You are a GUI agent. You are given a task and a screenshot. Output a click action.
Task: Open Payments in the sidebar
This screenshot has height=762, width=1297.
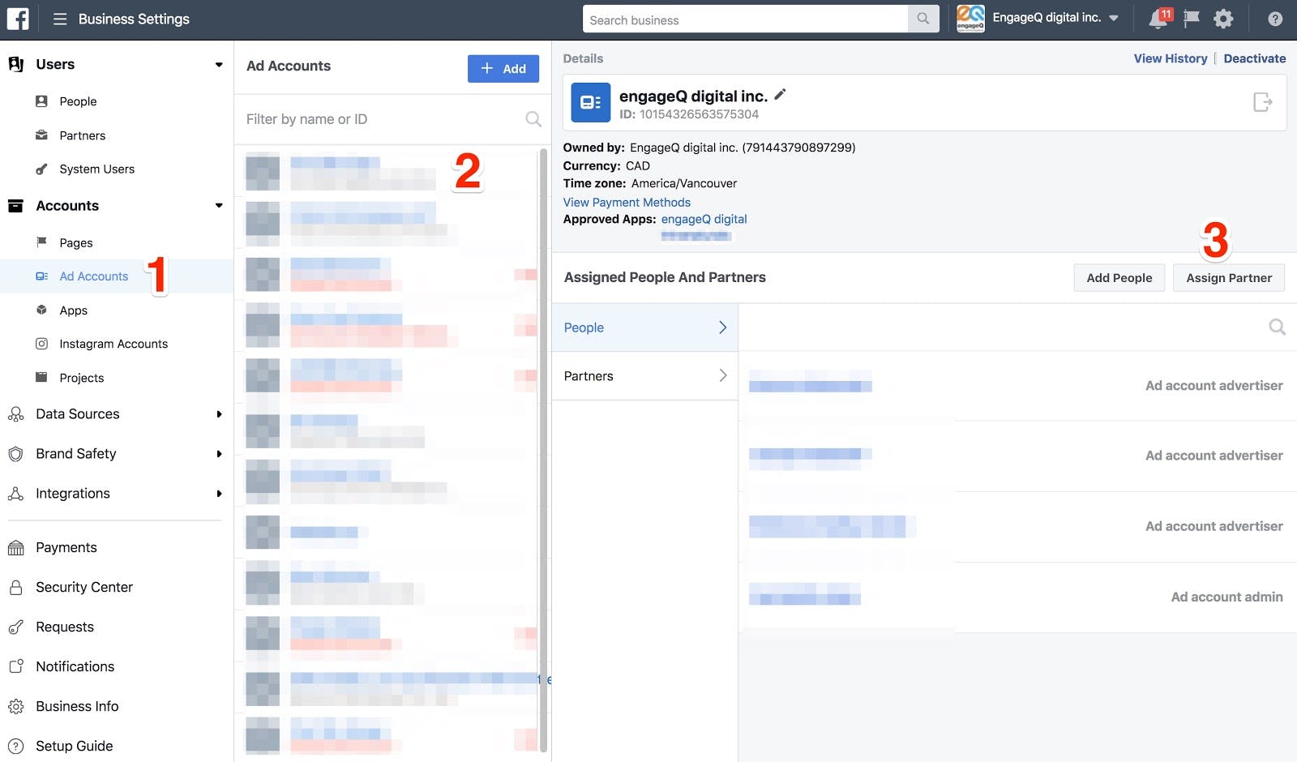[66, 548]
